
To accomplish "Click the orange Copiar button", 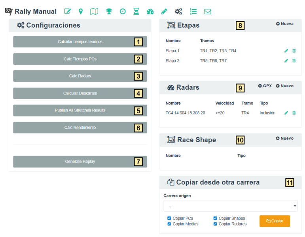I will coord(275,221).
